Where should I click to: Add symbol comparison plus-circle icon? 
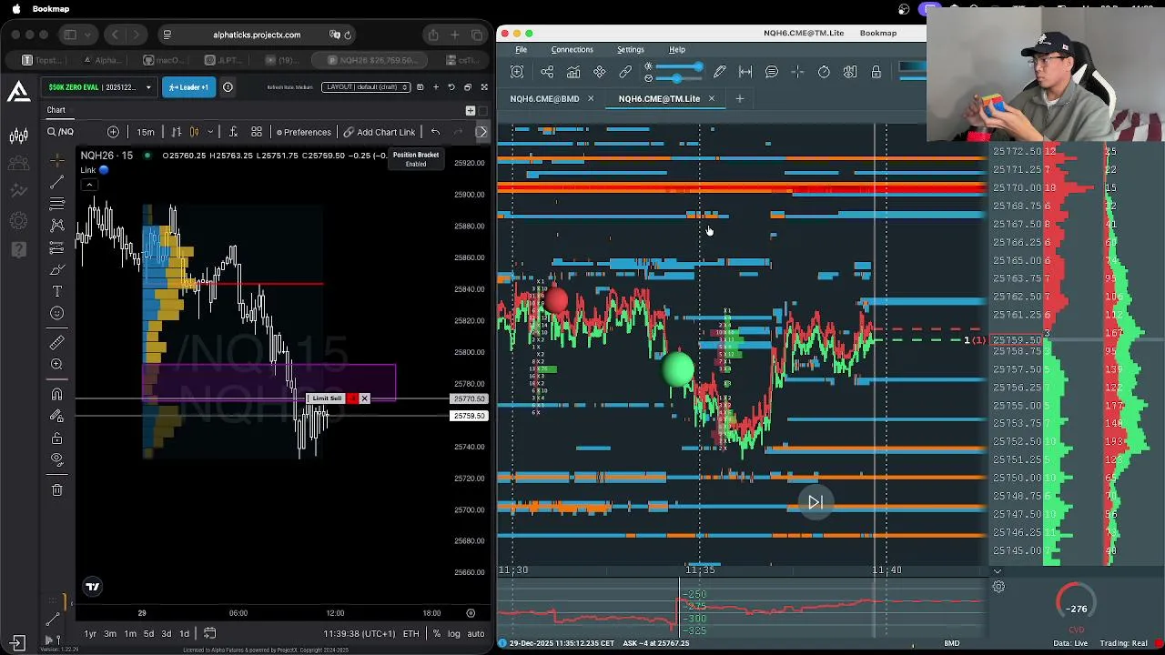[x=113, y=132]
